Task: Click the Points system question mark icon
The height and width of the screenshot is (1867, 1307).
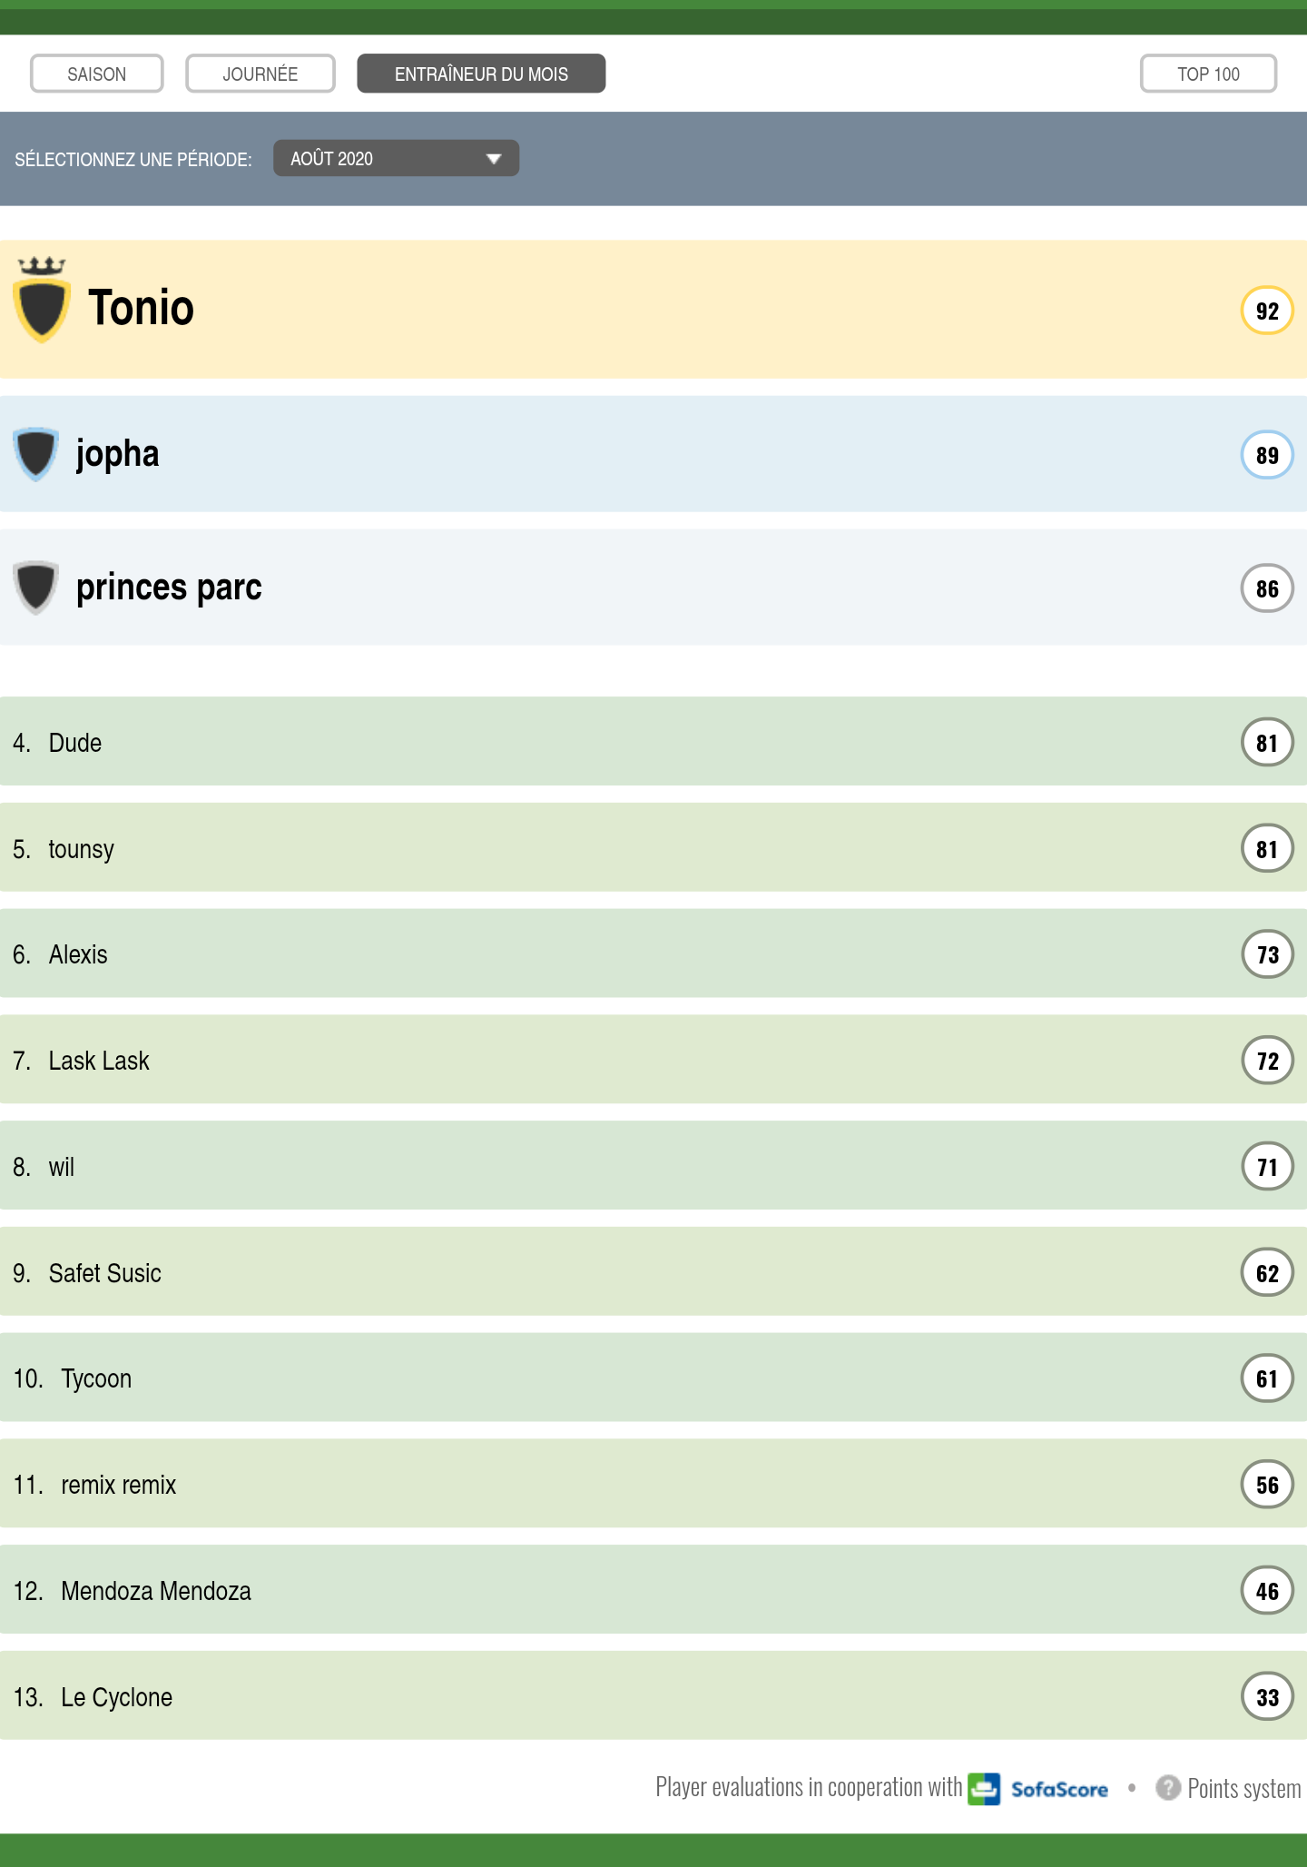Action: pyautogui.click(x=1167, y=1788)
